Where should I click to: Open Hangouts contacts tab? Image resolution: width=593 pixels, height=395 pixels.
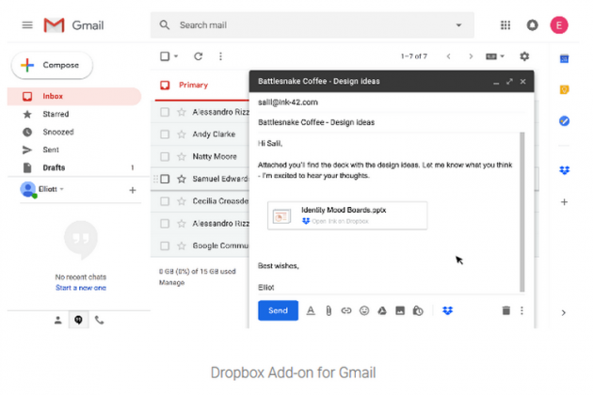tap(57, 320)
